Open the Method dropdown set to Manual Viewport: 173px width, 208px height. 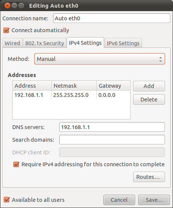(100, 59)
